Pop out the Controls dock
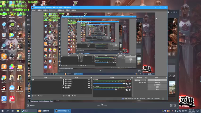The image size is (201, 113). tap(167, 78)
